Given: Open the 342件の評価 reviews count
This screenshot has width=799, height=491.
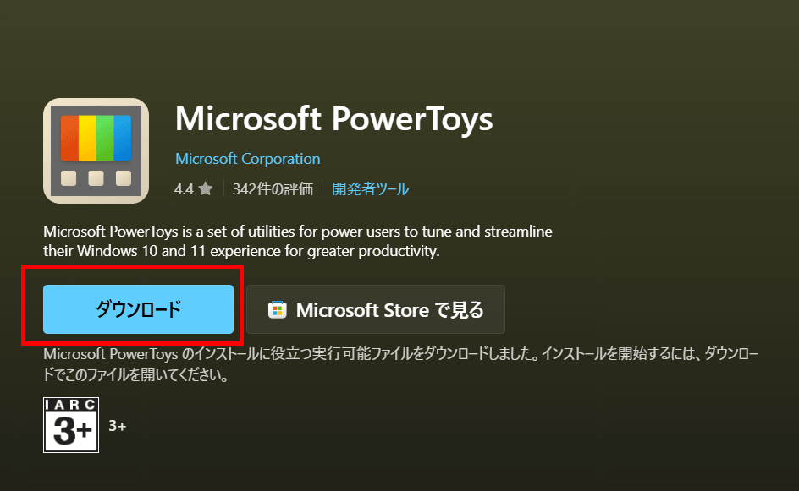Looking at the screenshot, I should [272, 189].
